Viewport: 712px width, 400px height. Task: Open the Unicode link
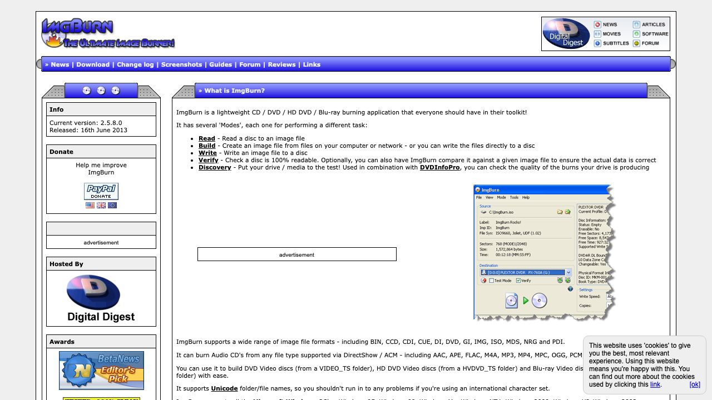[x=224, y=388]
